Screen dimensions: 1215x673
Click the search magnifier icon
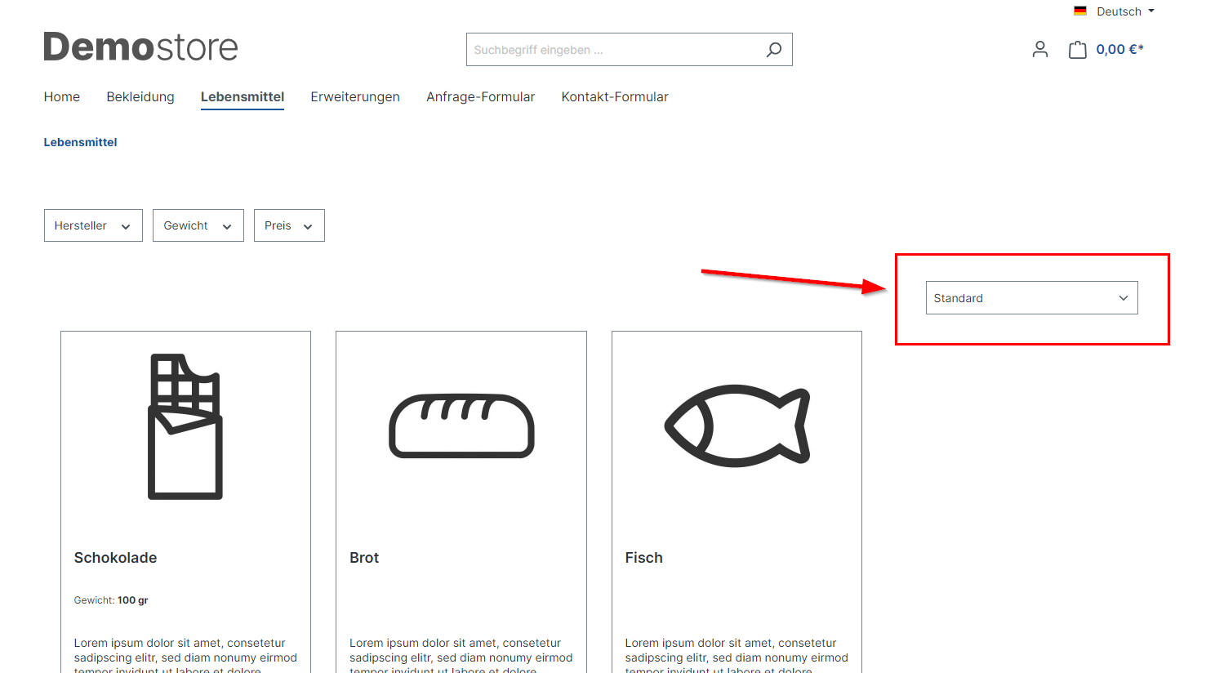pos(773,50)
